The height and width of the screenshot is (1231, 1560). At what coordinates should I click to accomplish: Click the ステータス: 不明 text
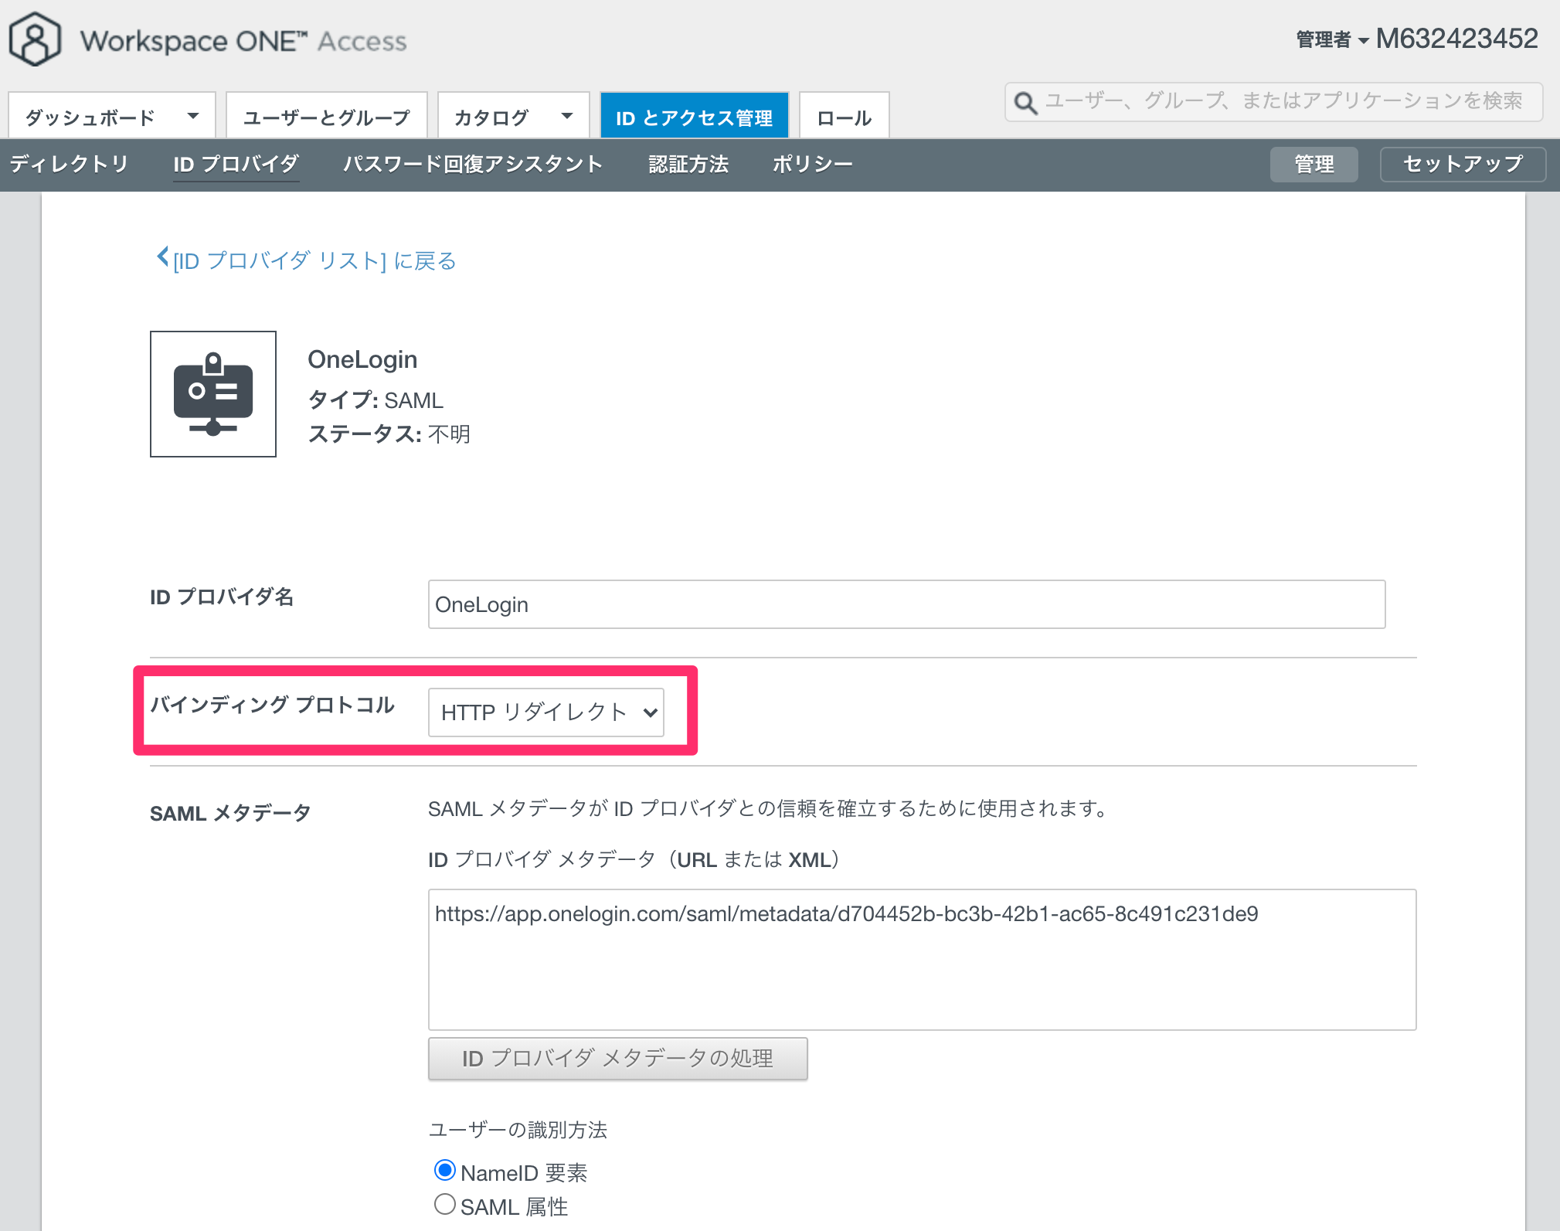point(389,434)
